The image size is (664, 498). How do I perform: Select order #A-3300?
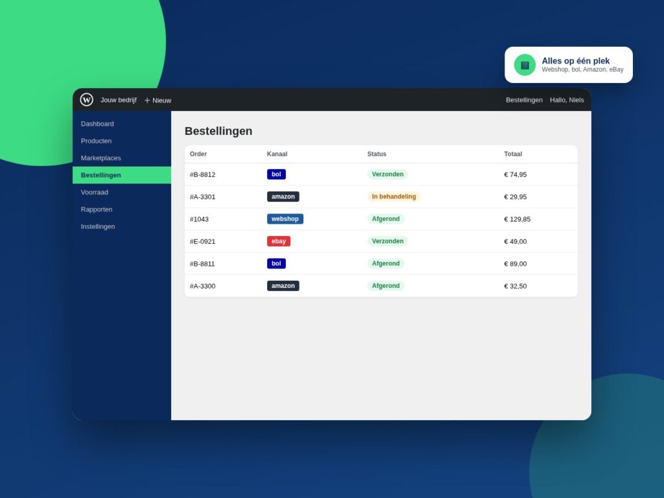(202, 286)
